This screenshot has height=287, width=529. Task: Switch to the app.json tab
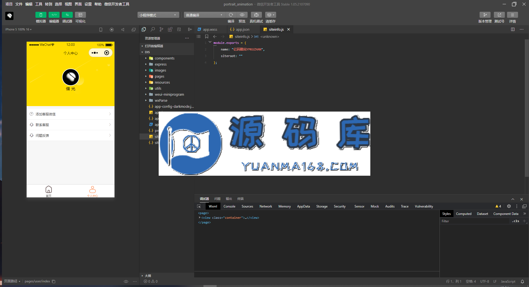click(x=240, y=29)
